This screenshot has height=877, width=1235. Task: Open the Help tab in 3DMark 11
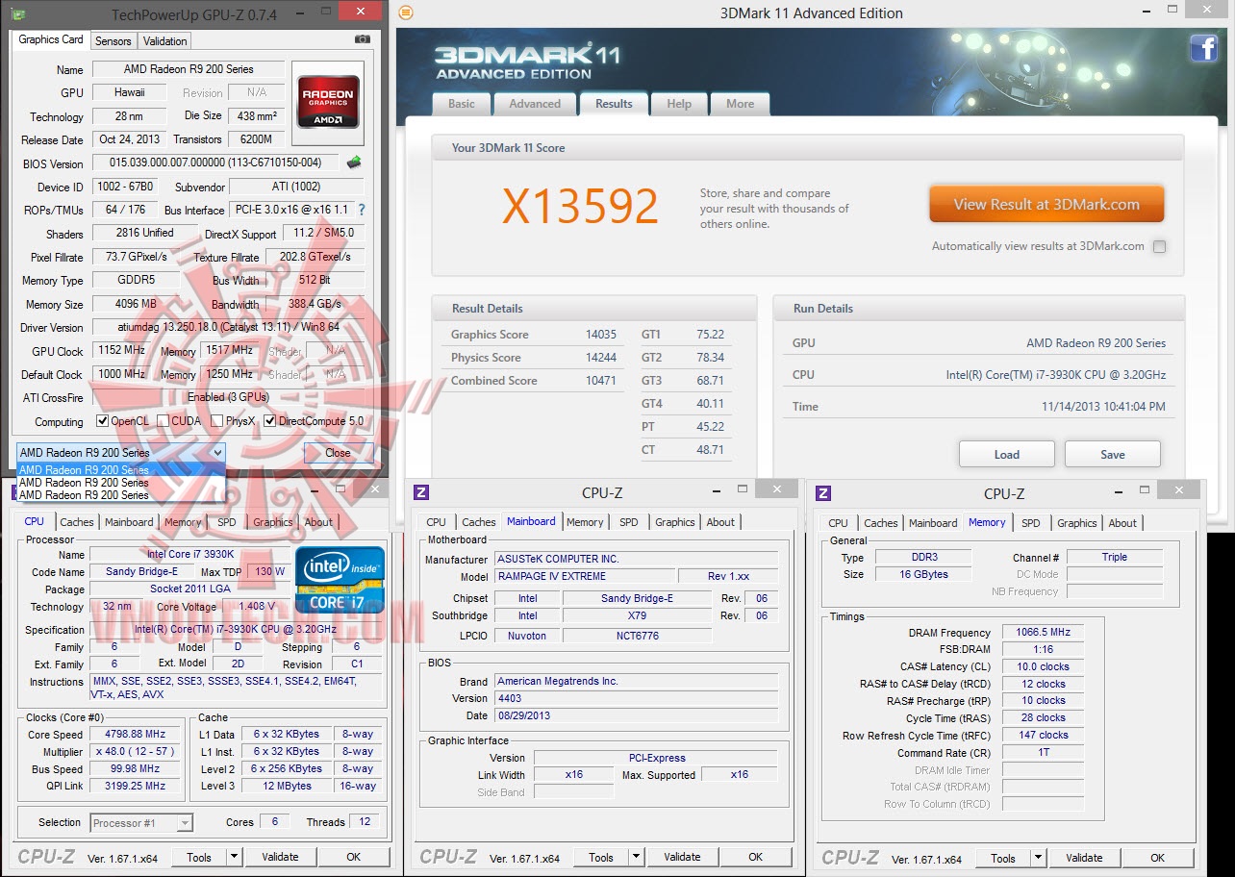[x=679, y=104]
